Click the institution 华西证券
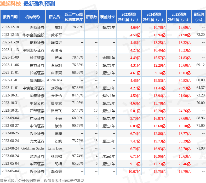Image resolution: width=206 pixels, height=183 pixels. tap(37, 164)
